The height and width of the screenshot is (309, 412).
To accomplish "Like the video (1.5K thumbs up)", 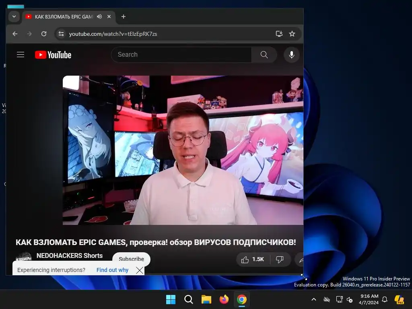I will pyautogui.click(x=252, y=260).
